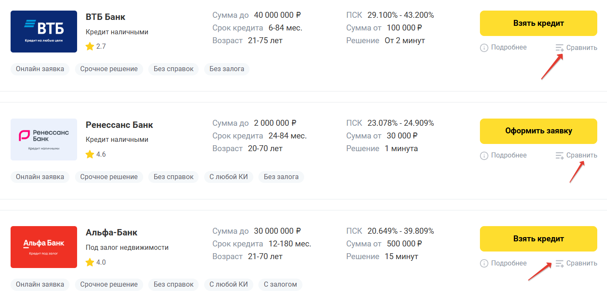Click the loan term 24-84 мес.
The width and height of the screenshot is (607, 293).
[x=288, y=136]
